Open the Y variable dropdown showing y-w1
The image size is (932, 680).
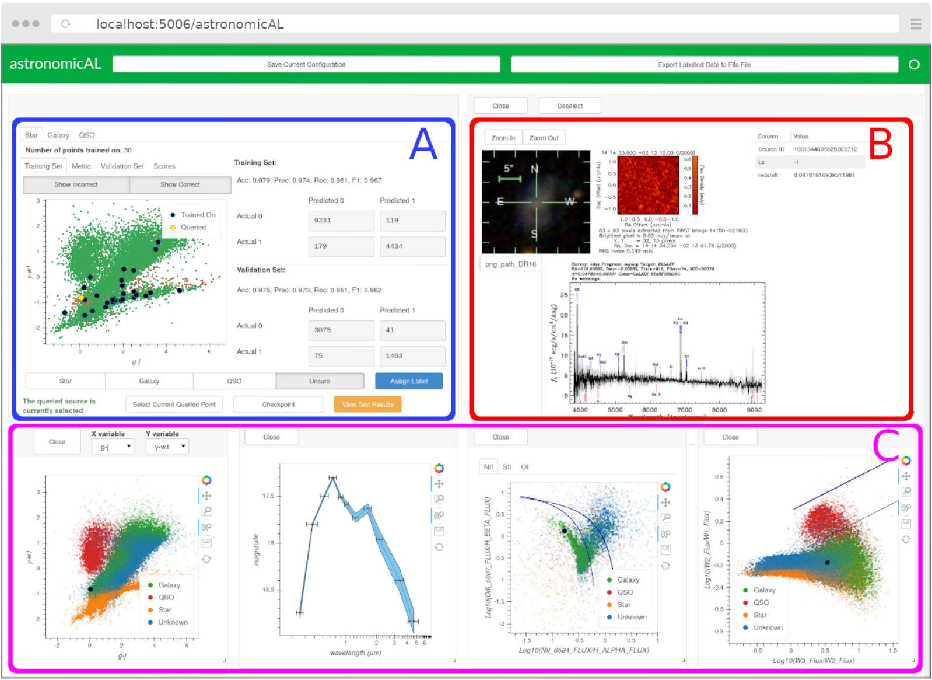tap(167, 447)
